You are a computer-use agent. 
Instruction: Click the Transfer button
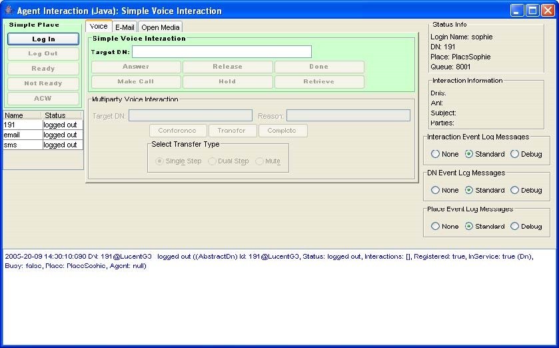coord(233,131)
